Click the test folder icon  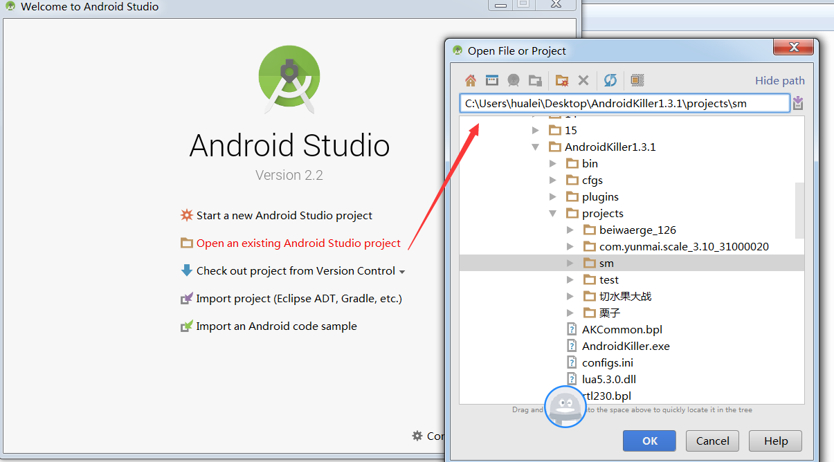coord(590,279)
